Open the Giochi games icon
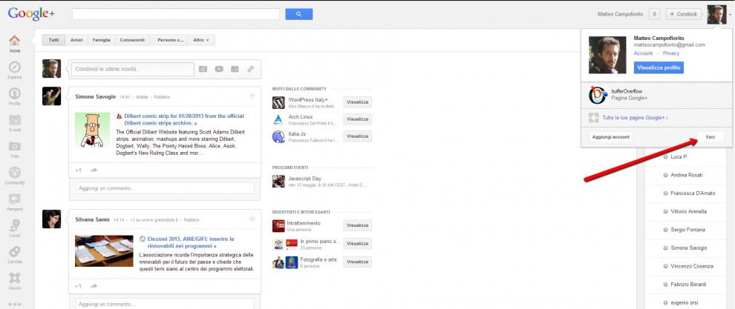Viewport: 735px width, 309px height. tap(15, 278)
